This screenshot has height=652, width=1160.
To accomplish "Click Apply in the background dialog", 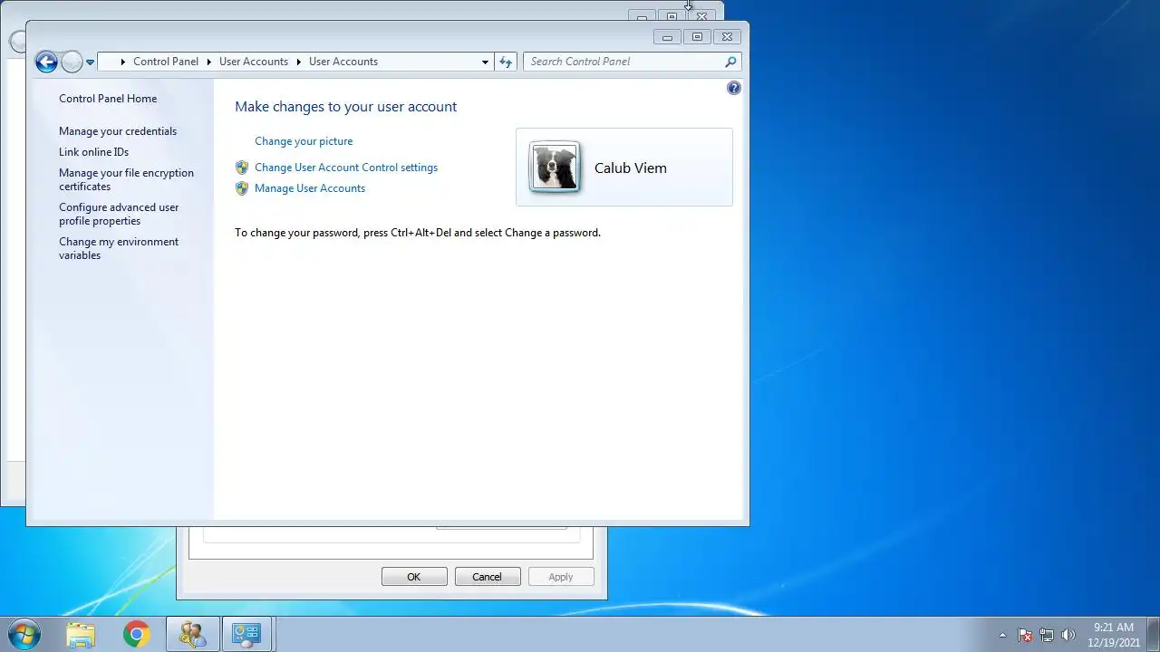I will tap(561, 577).
